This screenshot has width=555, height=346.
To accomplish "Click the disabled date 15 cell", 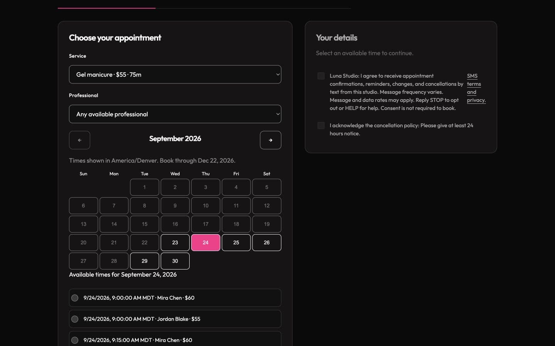I will click(x=145, y=224).
